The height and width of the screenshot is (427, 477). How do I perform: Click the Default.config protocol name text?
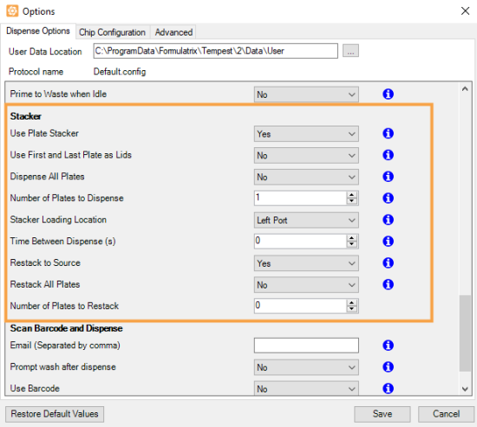(x=120, y=72)
